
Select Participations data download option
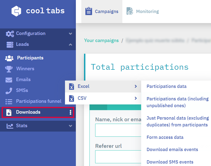click(x=166, y=87)
